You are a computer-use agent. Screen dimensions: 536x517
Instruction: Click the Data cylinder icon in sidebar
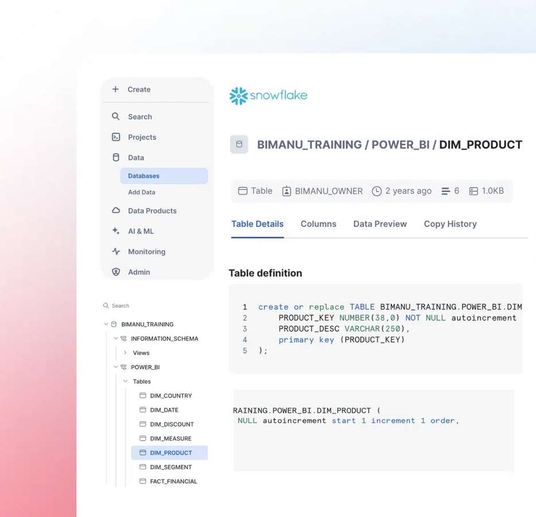pos(116,157)
